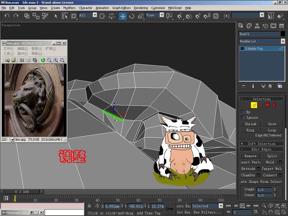288x216 pixels.
Task: Open the Character menu
Action: click(x=86, y=8)
